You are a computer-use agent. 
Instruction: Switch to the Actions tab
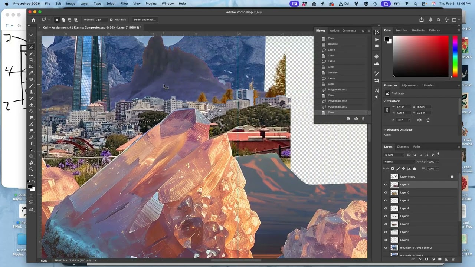(335, 31)
